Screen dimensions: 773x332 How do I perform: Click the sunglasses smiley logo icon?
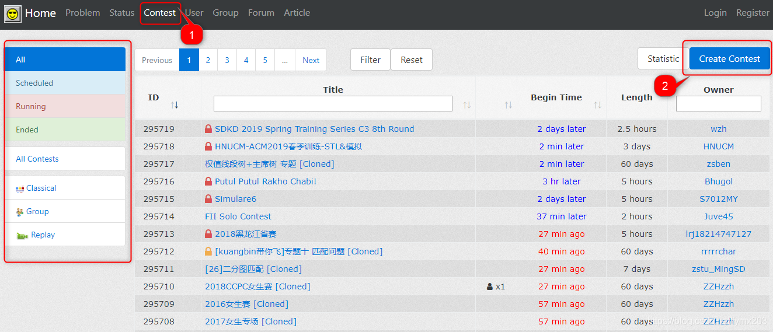[13, 13]
